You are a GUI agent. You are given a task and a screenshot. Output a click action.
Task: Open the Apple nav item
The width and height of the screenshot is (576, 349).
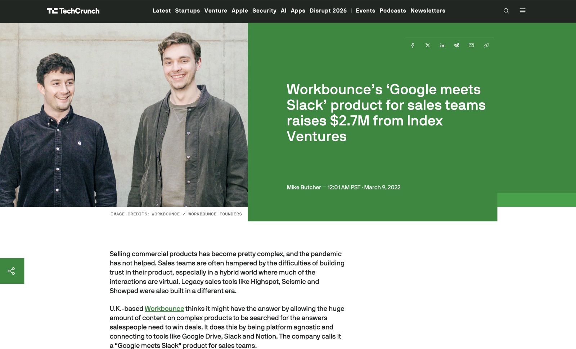click(240, 11)
